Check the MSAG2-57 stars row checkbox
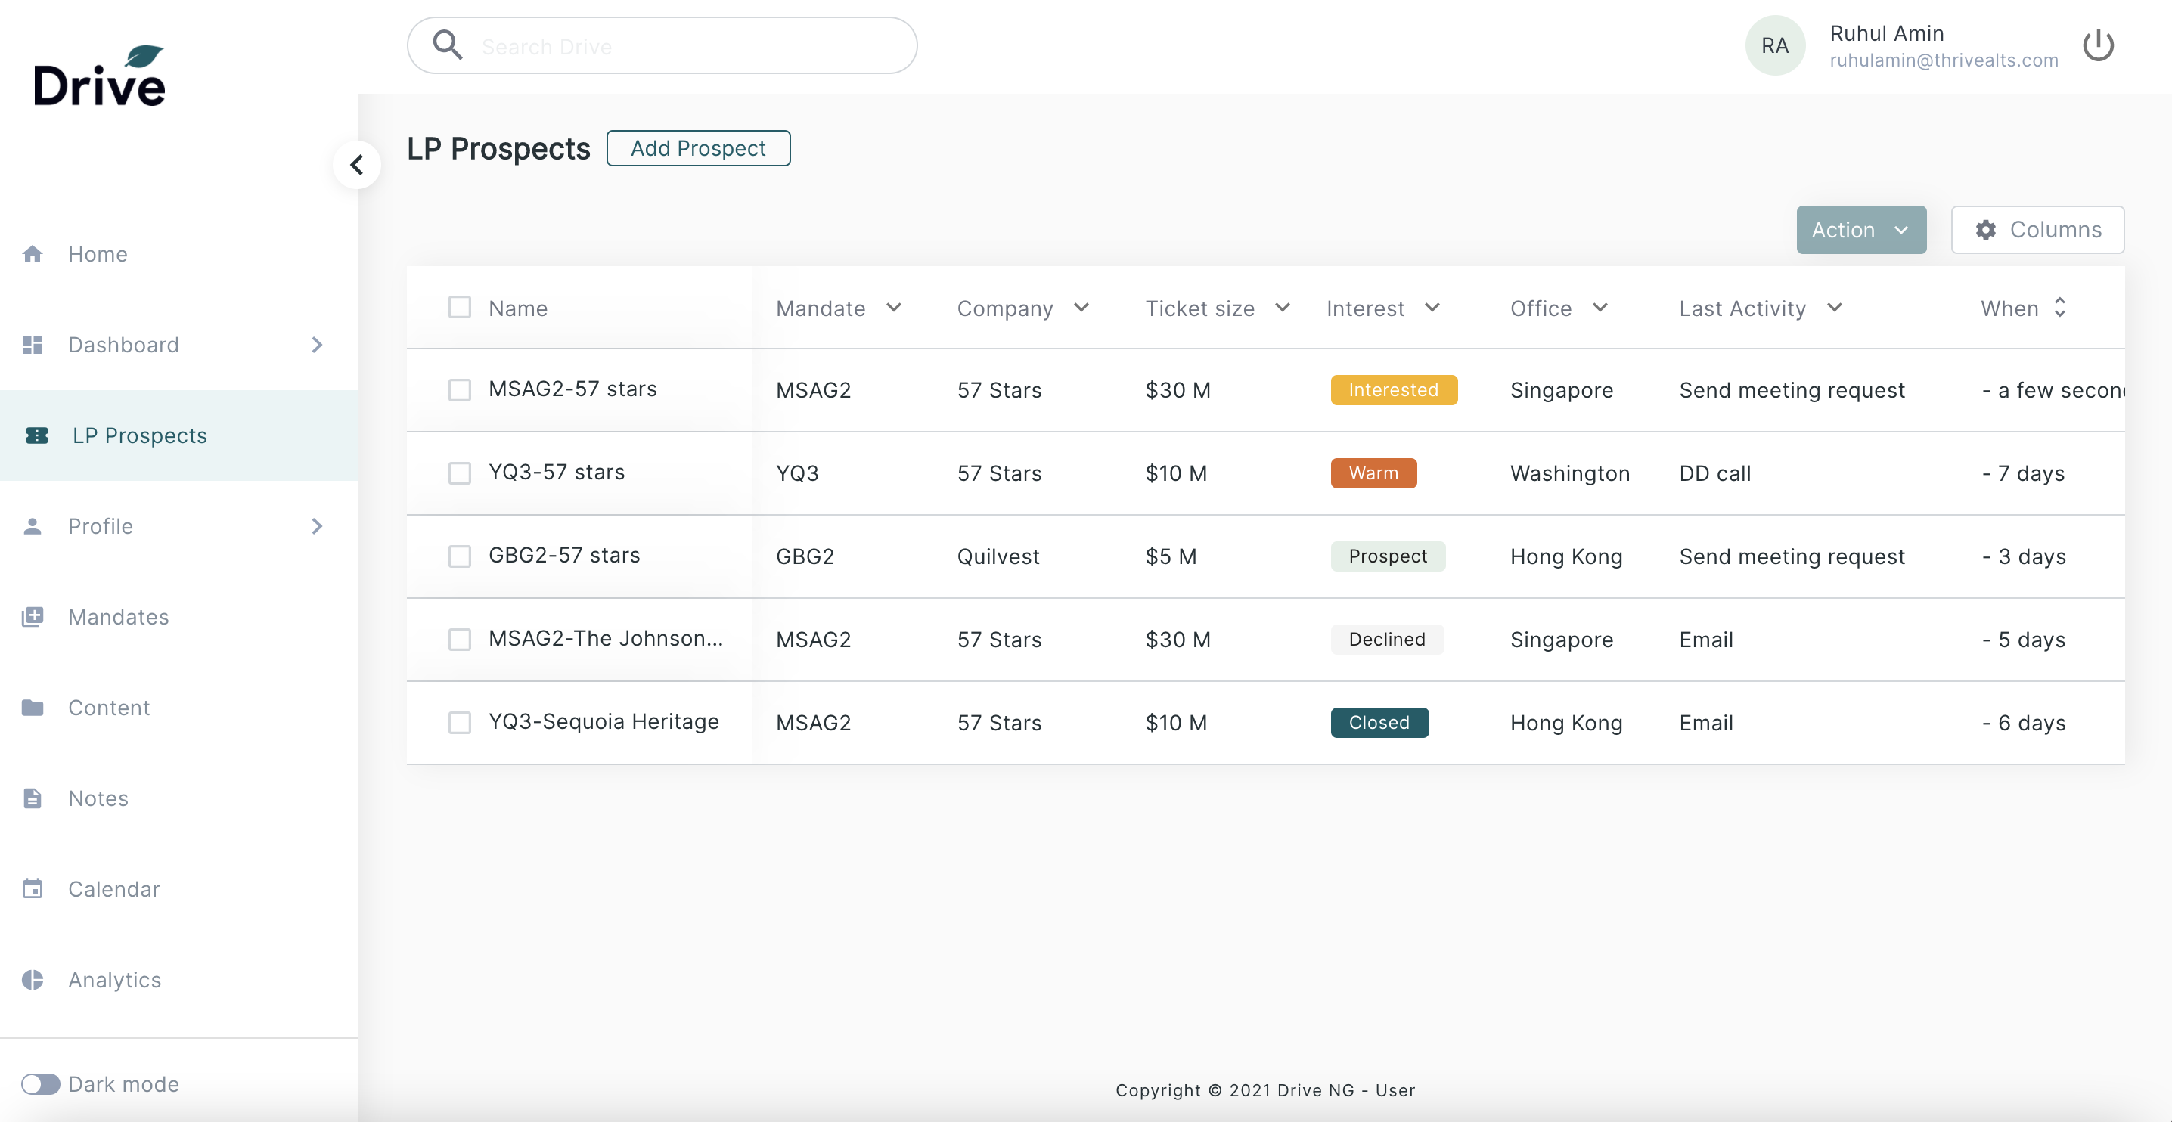 click(460, 389)
